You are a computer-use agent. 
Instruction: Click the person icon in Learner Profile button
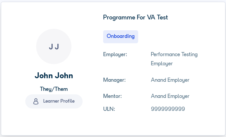36,101
